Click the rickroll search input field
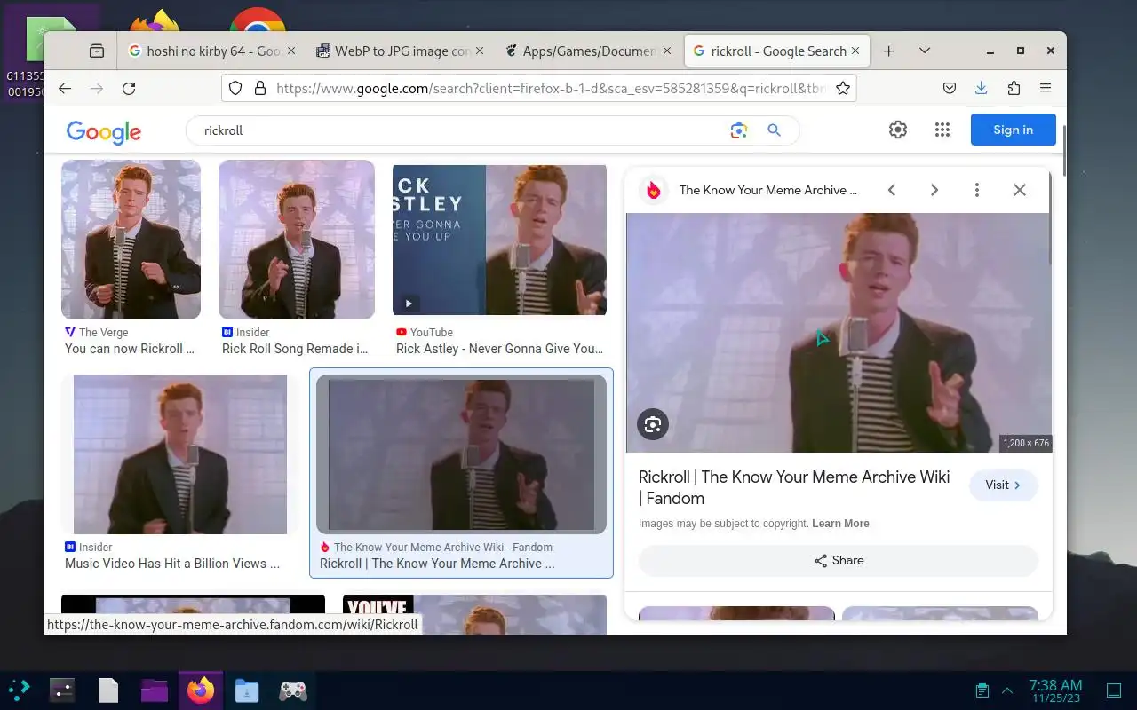 pos(462,130)
